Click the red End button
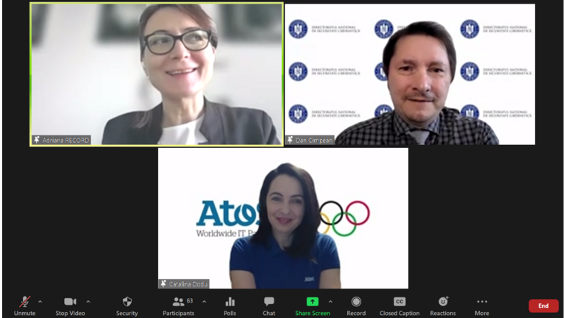This screenshot has height=318, width=565. tap(543, 305)
